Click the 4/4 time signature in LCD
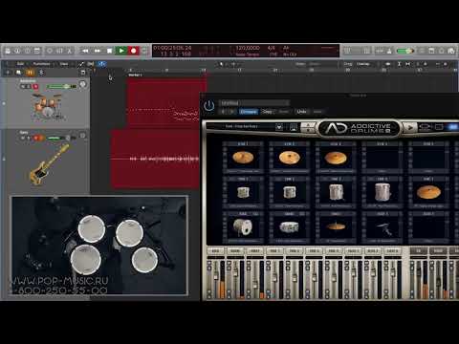Viewport: 459px width, 344px height. [x=271, y=48]
